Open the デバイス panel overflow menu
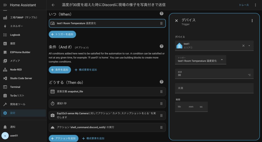 pos(252,21)
